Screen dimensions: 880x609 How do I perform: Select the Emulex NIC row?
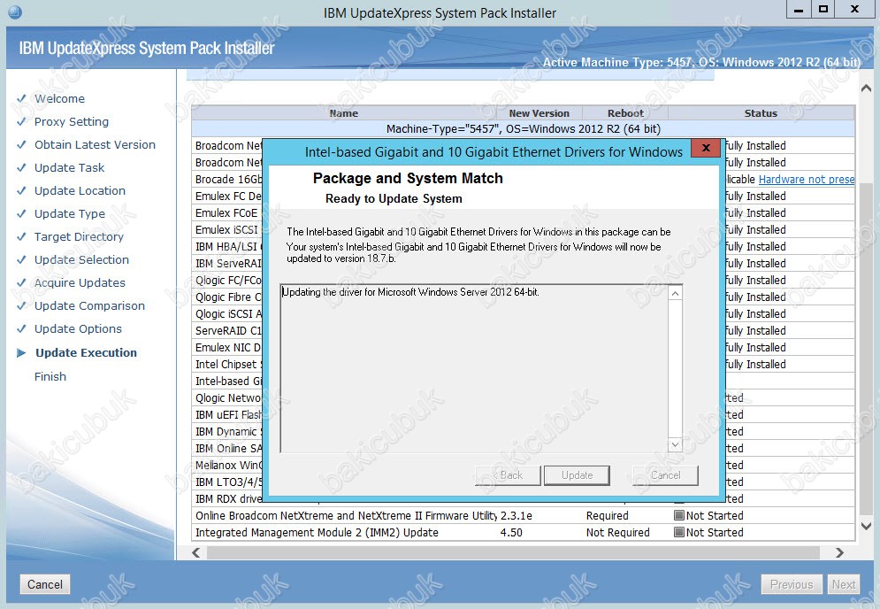[x=228, y=348]
